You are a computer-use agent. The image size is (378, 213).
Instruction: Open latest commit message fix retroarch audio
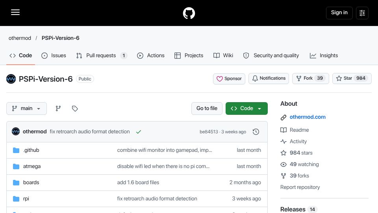pos(90,132)
